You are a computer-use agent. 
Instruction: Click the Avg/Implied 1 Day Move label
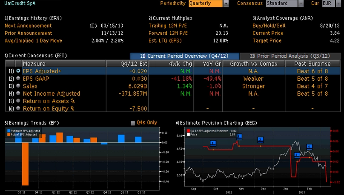click(33, 40)
